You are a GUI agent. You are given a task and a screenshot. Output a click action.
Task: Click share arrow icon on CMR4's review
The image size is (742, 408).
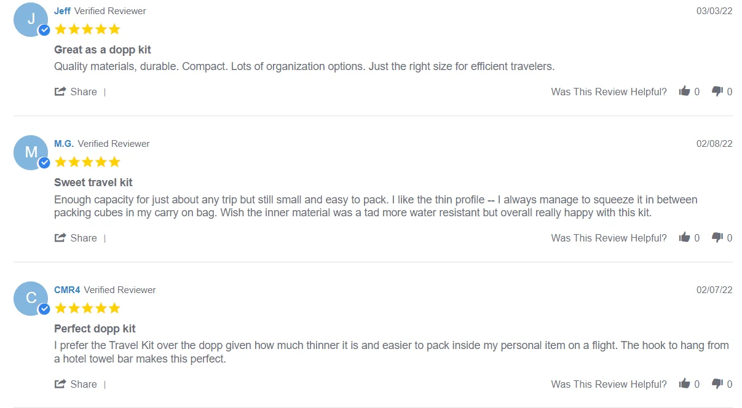60,384
